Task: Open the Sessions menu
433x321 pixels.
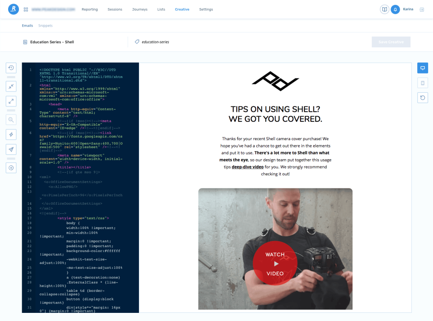Action: click(115, 9)
